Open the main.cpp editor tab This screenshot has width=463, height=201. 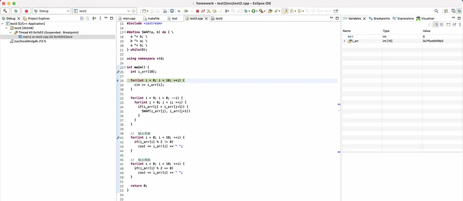coord(129,19)
